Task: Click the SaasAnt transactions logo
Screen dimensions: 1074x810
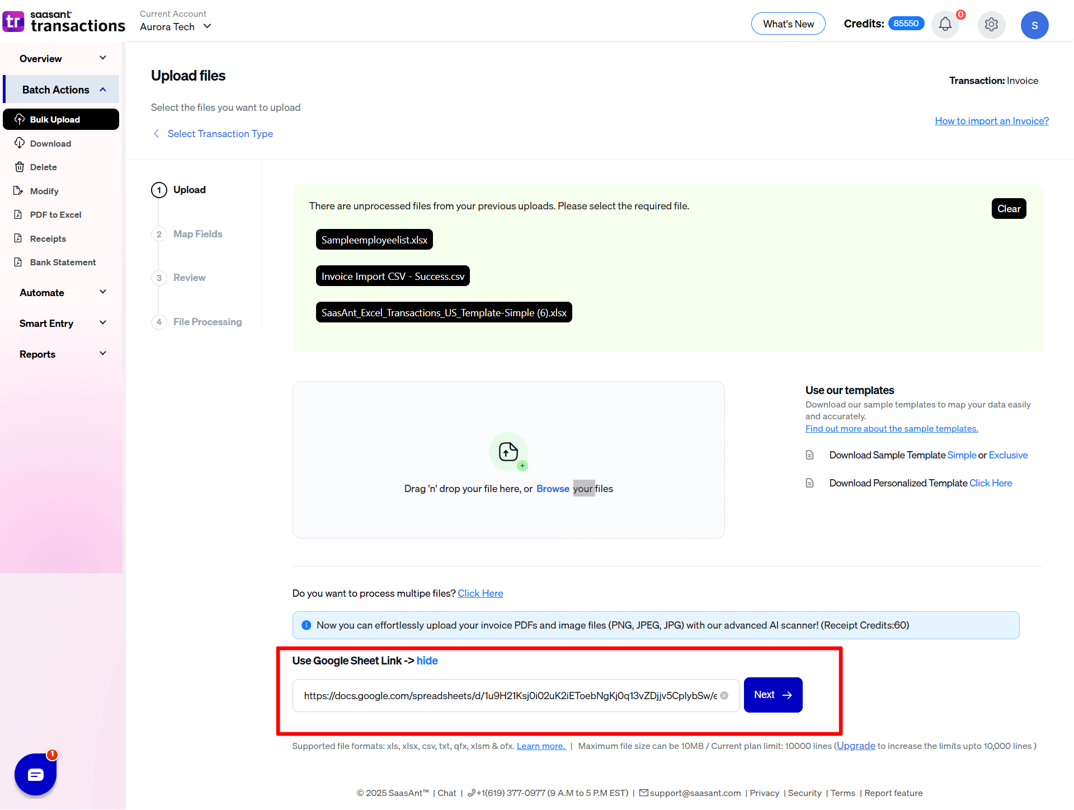Action: [64, 22]
